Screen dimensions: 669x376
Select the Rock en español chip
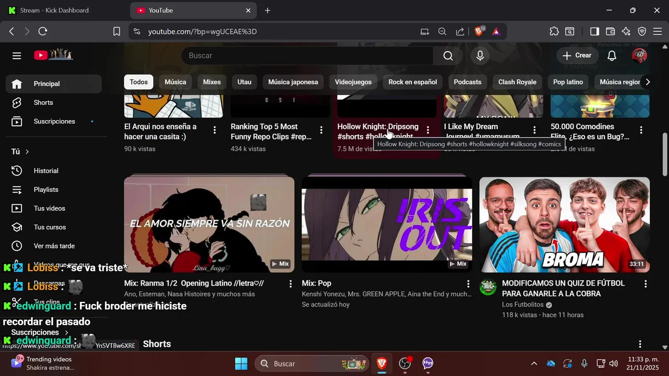pyautogui.click(x=412, y=82)
